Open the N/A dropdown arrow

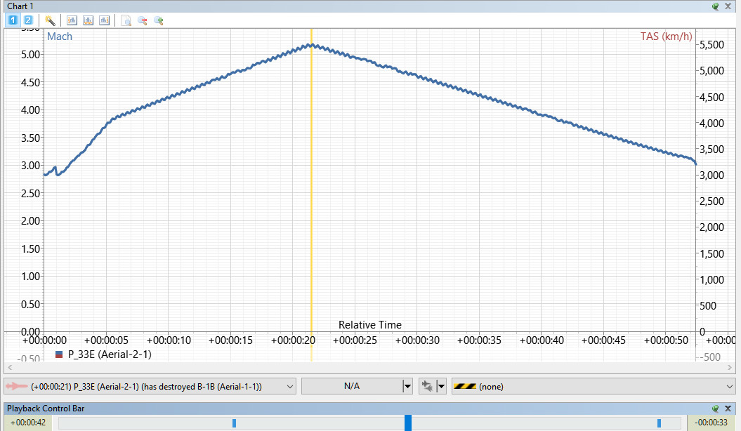point(407,387)
